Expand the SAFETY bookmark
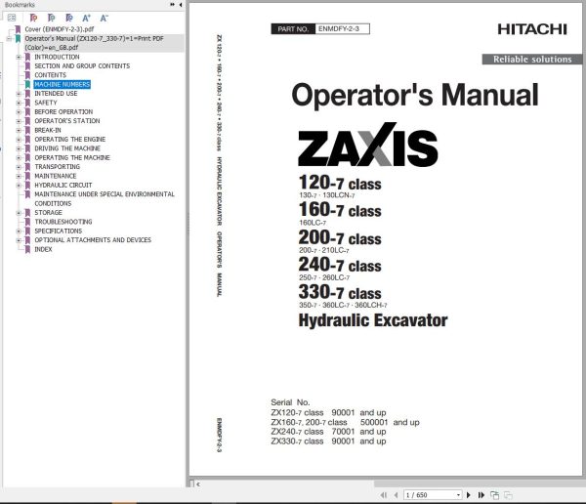The image size is (586, 504). pyautogui.click(x=19, y=103)
